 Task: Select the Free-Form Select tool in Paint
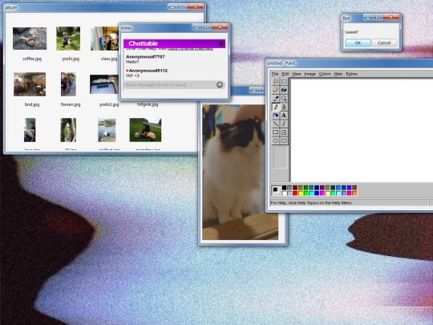tap(275, 82)
